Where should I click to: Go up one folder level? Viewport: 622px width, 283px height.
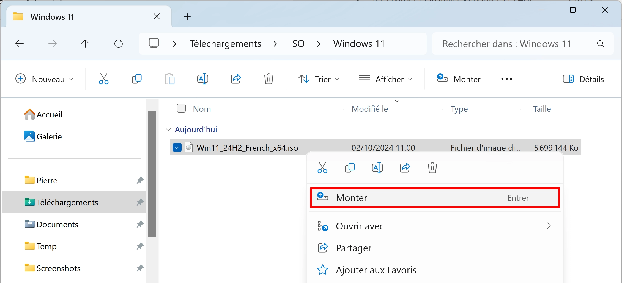(85, 43)
